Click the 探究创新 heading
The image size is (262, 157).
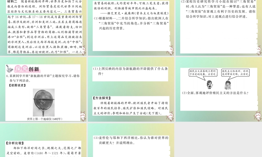pyautogui.click(x=27, y=69)
